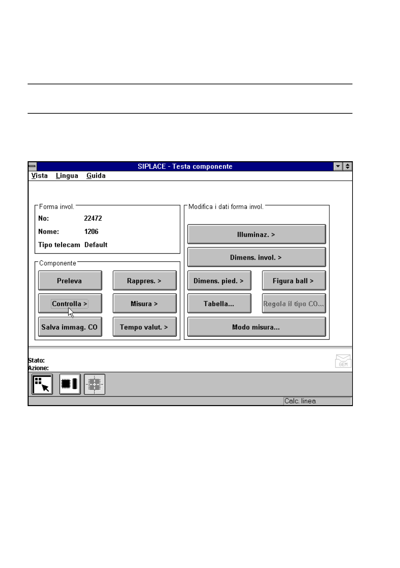This screenshot has width=400, height=568.
Task: Open Figura ball > settings
Action: pyautogui.click(x=294, y=280)
